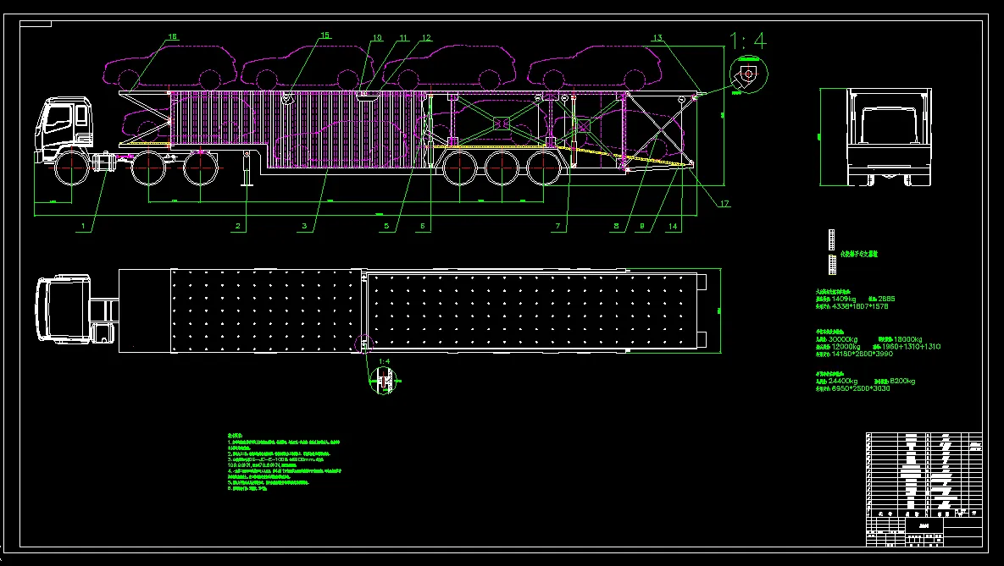This screenshot has width=1004, height=566.
Task: Click part callout number 15
Action: [x=325, y=36]
